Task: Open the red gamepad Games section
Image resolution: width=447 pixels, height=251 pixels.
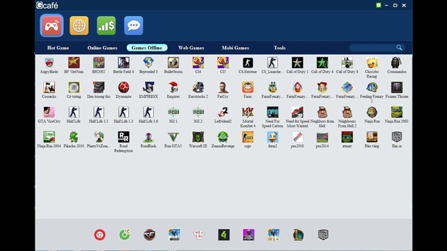Action: (52, 25)
